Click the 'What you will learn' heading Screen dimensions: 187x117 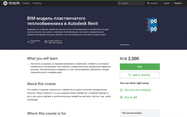click(x=42, y=58)
